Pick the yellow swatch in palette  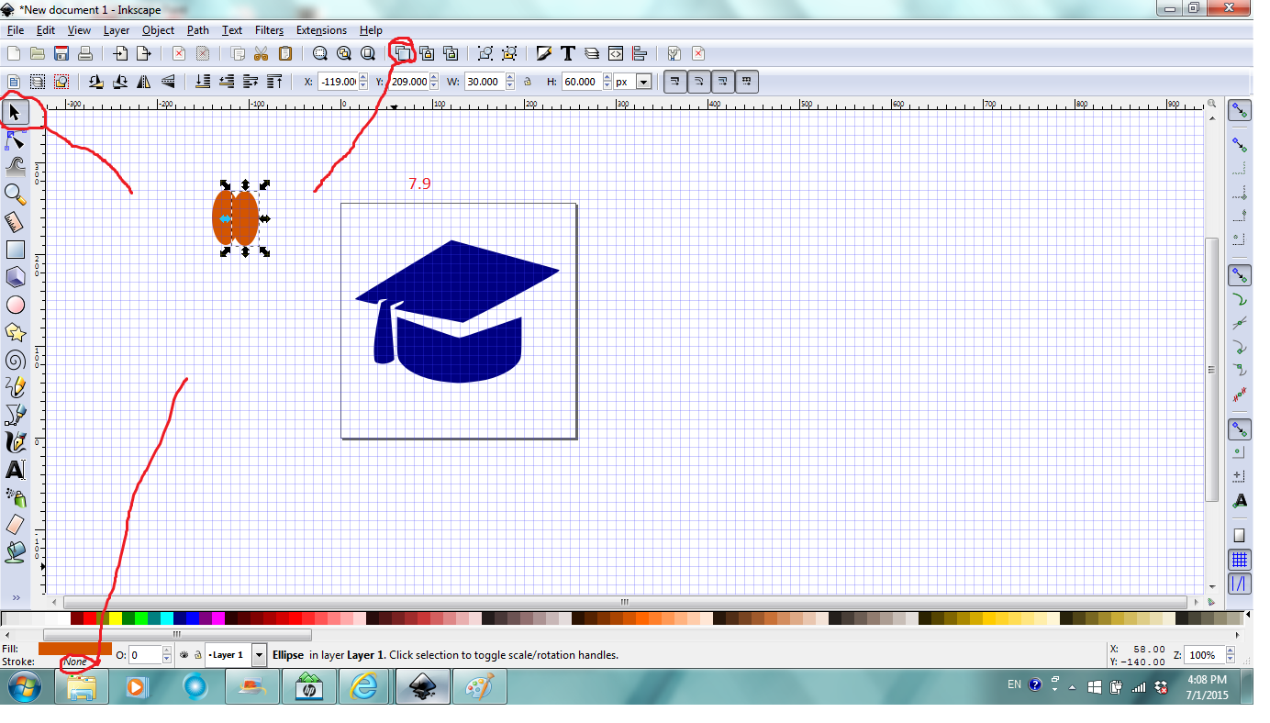tap(116, 618)
